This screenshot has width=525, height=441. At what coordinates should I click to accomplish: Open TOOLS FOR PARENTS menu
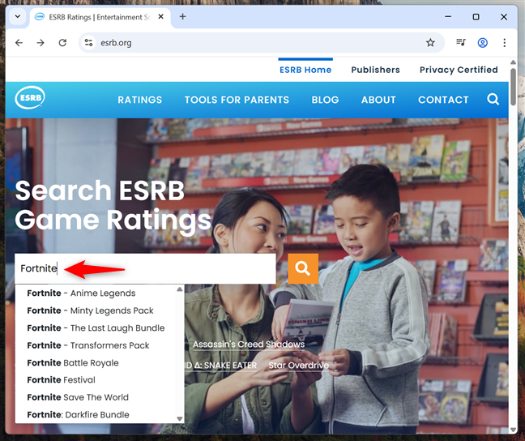pos(237,100)
